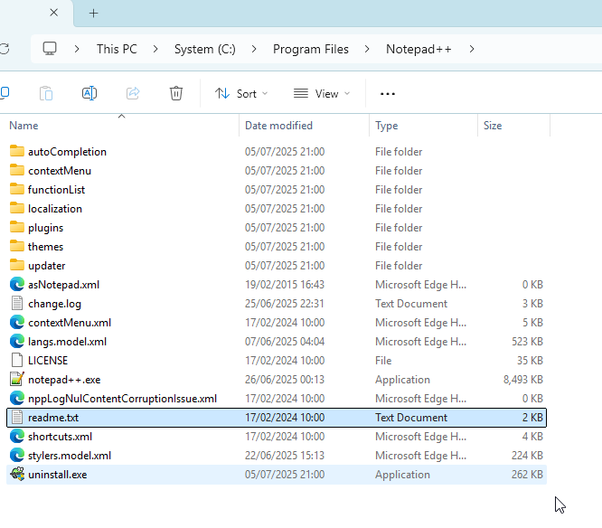Image resolution: width=602 pixels, height=528 pixels.
Task: Select the readme.txt file name
Action: pyautogui.click(x=53, y=418)
